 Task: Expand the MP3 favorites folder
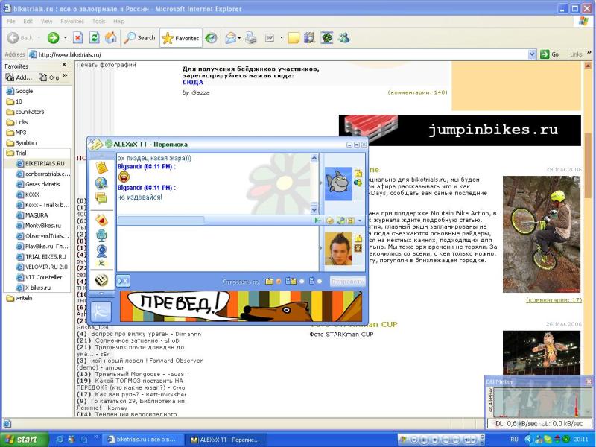tap(22, 133)
